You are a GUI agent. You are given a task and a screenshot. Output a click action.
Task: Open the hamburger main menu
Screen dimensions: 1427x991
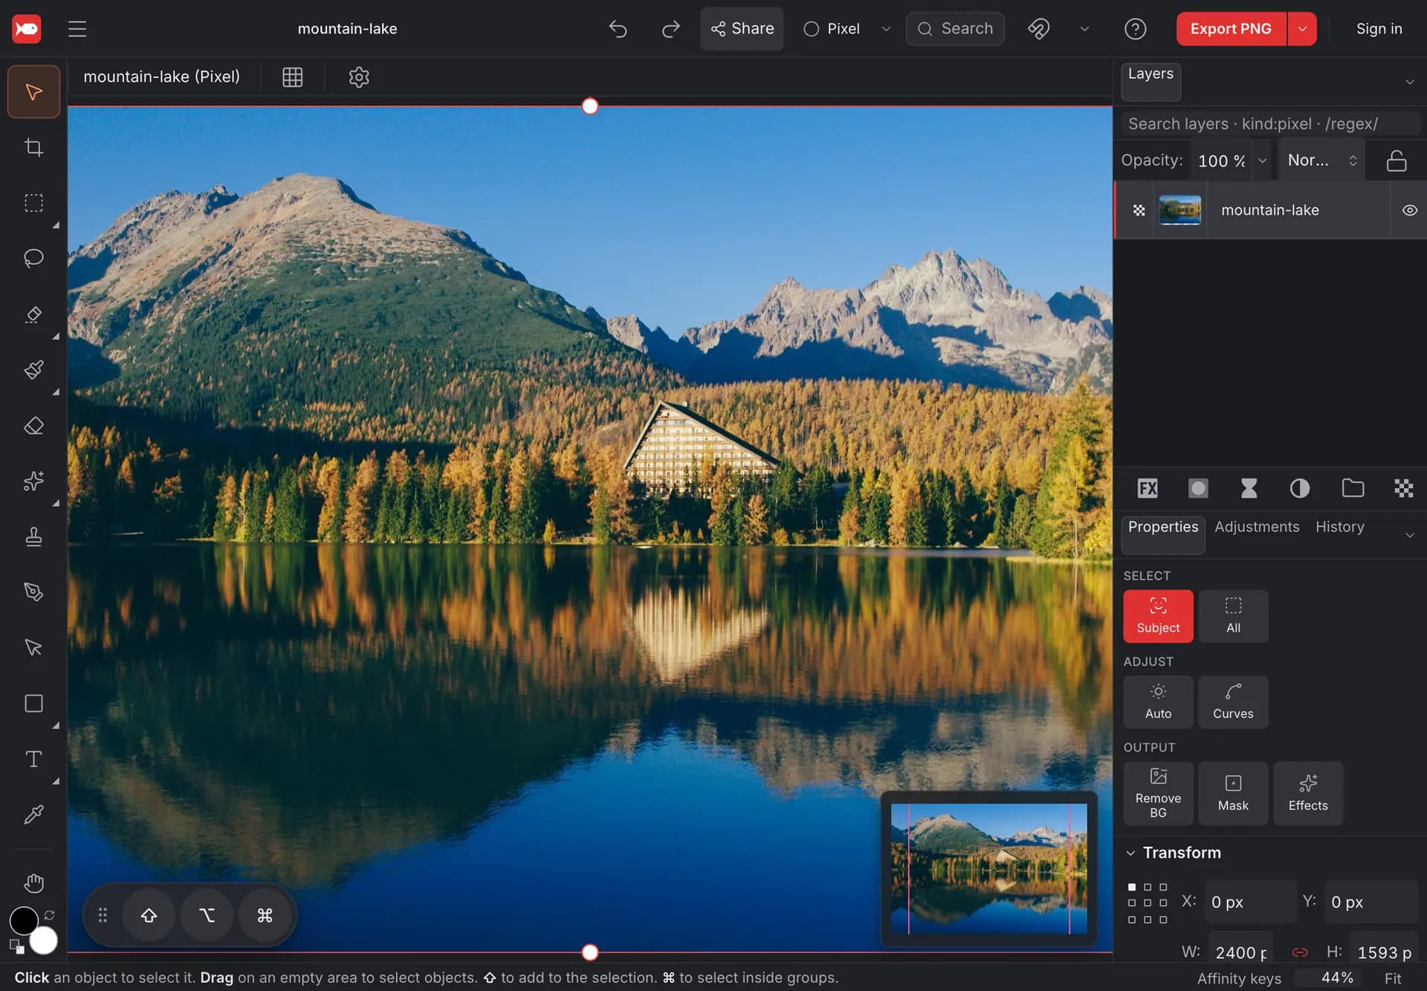77,29
